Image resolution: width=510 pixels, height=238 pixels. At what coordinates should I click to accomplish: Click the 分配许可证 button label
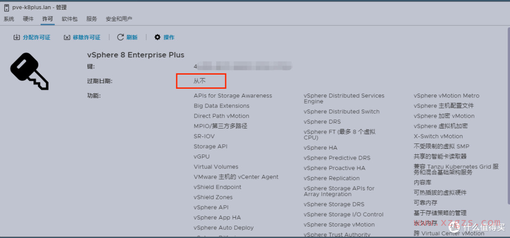coord(37,37)
